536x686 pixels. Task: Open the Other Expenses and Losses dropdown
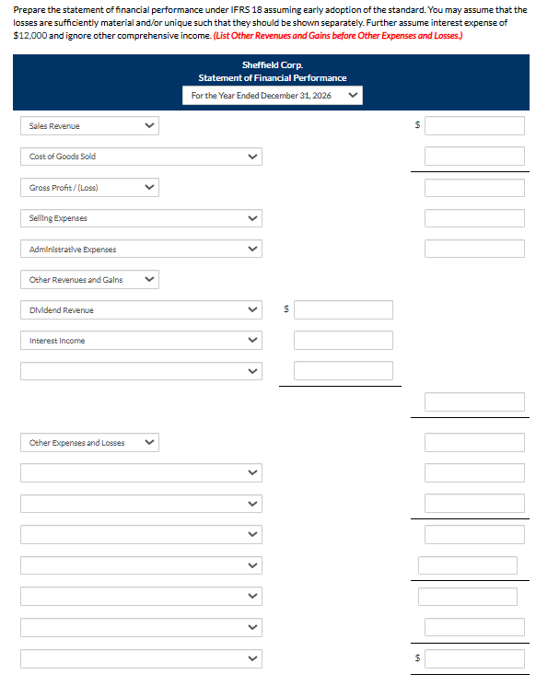89,442
